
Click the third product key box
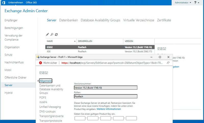pyautogui.click(x=106, y=118)
